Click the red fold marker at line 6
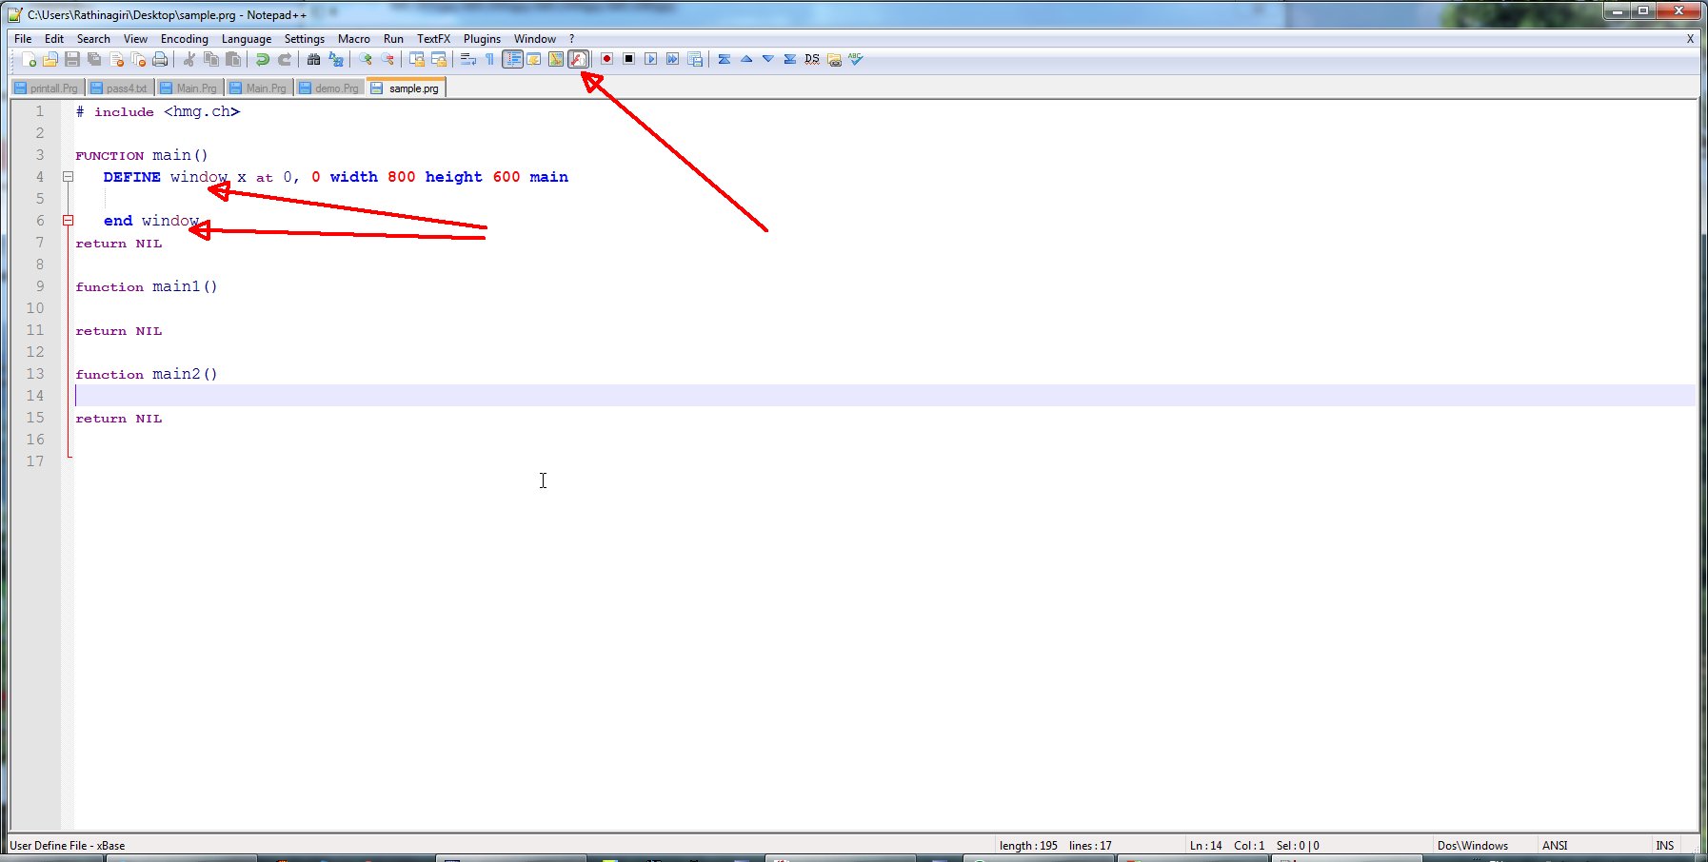1708x862 pixels. 69,221
